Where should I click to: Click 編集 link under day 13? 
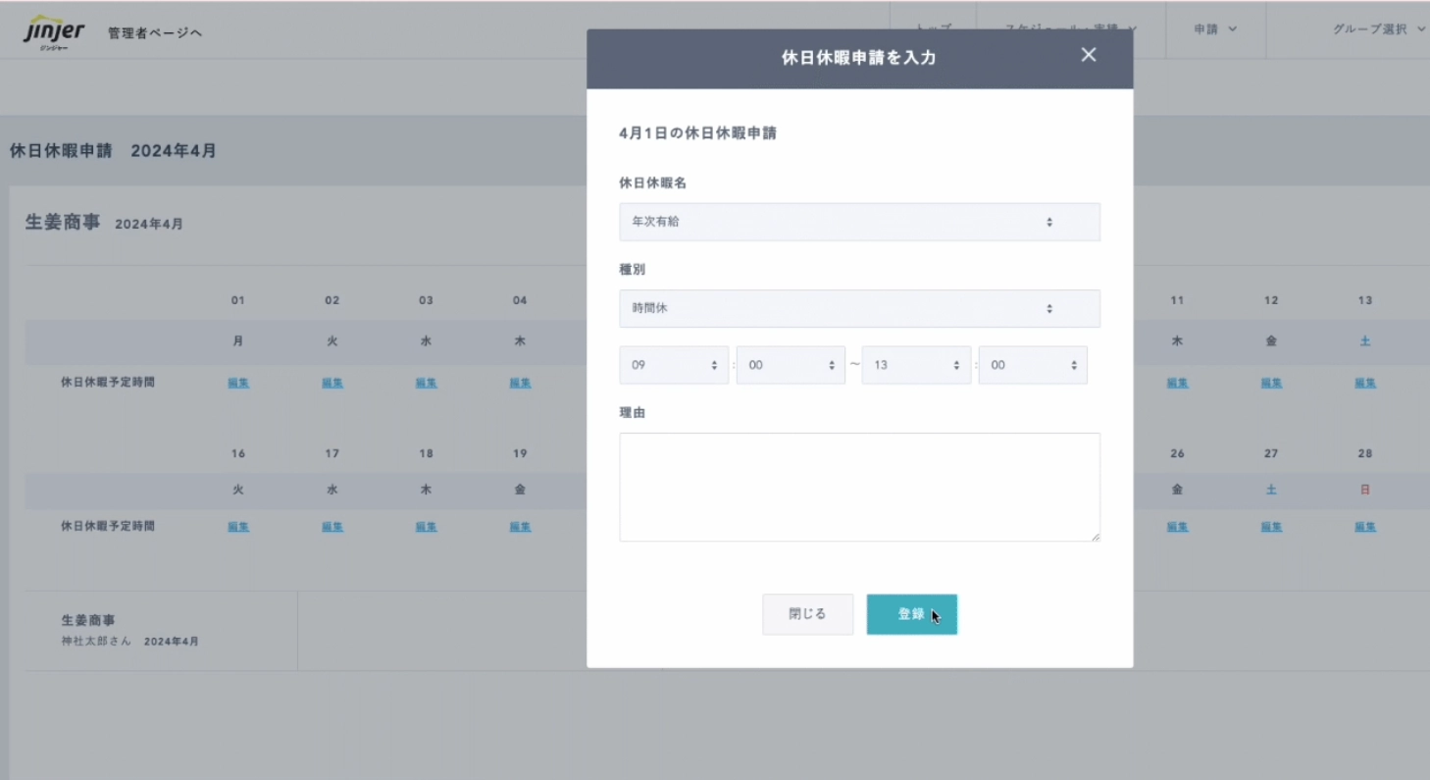[x=1365, y=383]
